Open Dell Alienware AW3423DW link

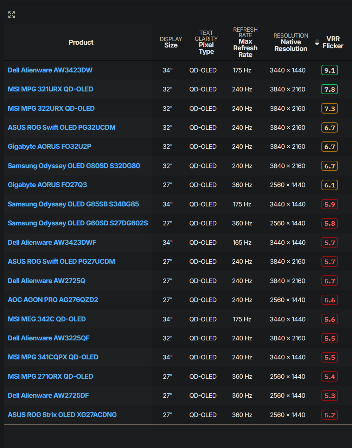50,70
